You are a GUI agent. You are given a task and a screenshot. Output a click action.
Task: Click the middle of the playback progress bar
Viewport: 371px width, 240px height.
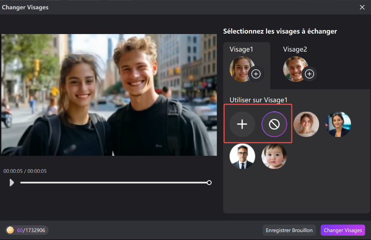click(x=114, y=183)
